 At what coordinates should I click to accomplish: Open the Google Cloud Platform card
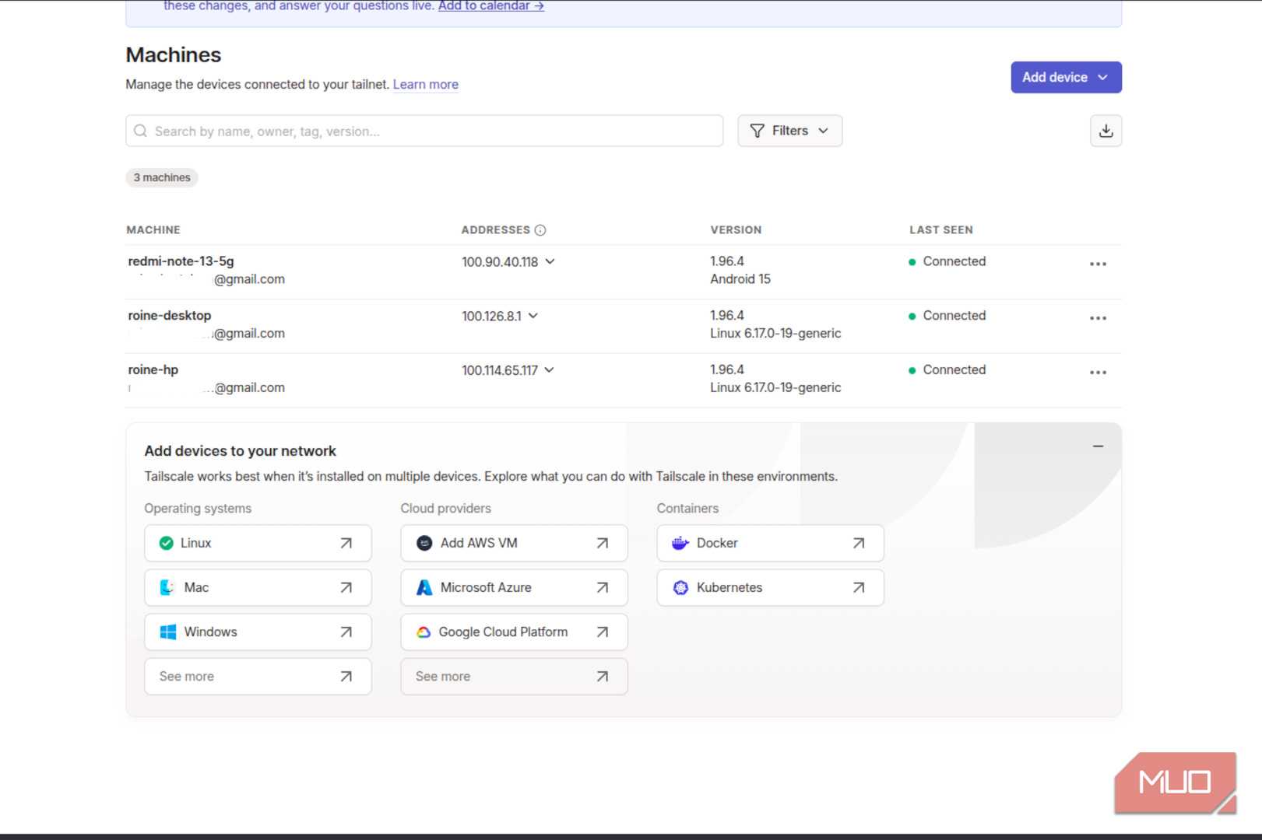tap(514, 632)
